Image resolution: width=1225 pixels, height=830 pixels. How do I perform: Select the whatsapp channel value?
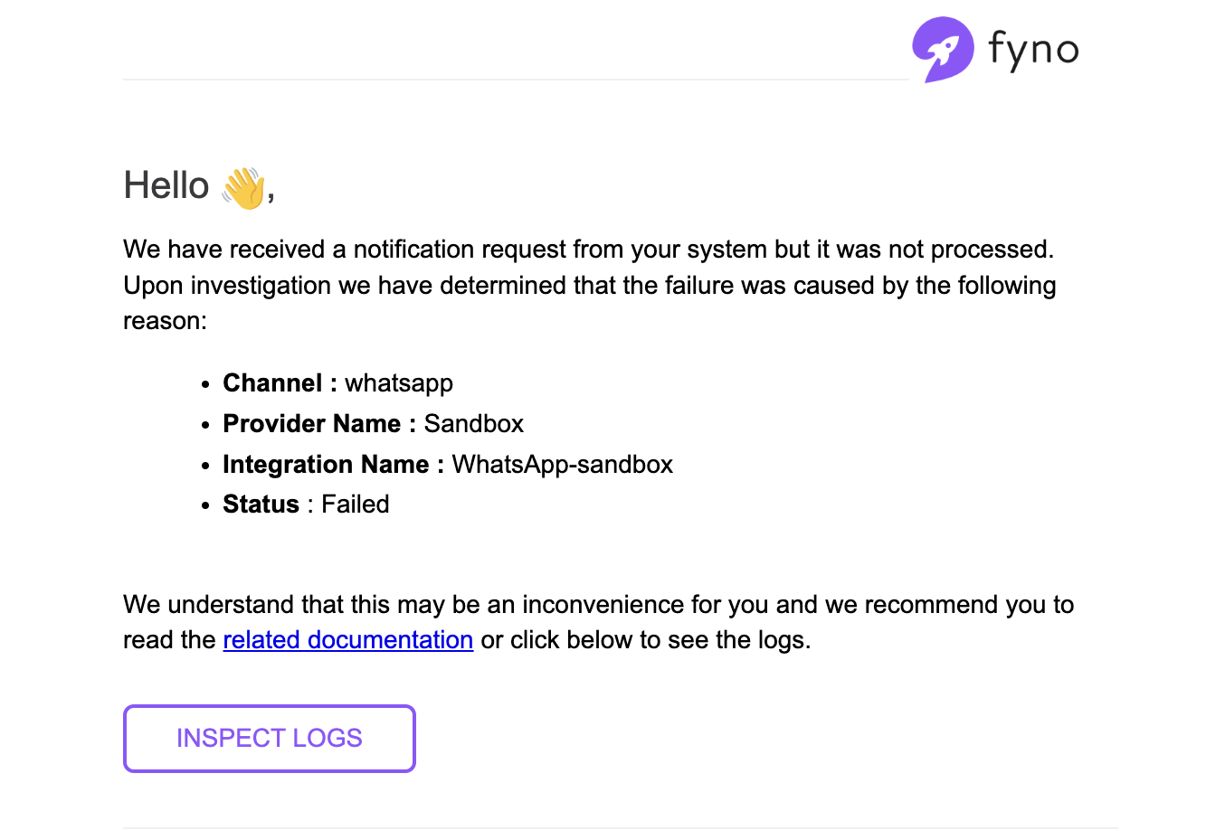point(398,383)
